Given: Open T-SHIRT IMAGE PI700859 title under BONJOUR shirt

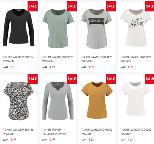Looking at the screenshot, I should click(x=97, y=59).
